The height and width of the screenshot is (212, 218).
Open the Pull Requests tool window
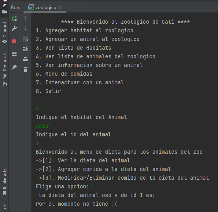click(5, 69)
